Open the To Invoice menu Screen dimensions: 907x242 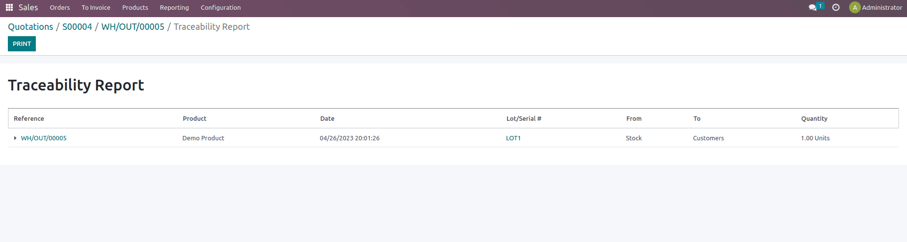pyautogui.click(x=96, y=7)
